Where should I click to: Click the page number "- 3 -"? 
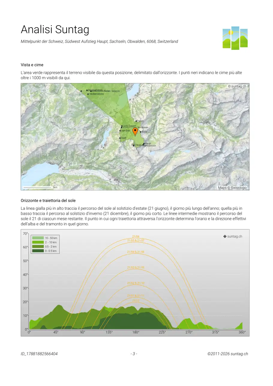[134, 354]
